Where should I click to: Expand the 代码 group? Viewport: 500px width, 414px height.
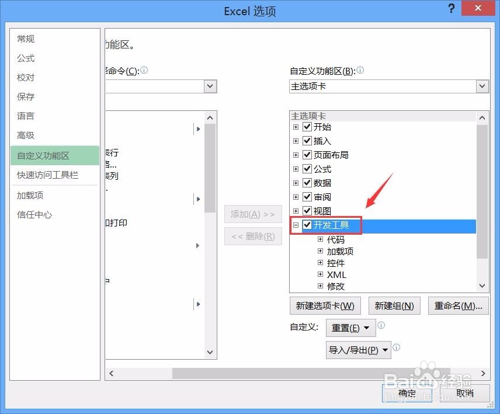point(321,239)
